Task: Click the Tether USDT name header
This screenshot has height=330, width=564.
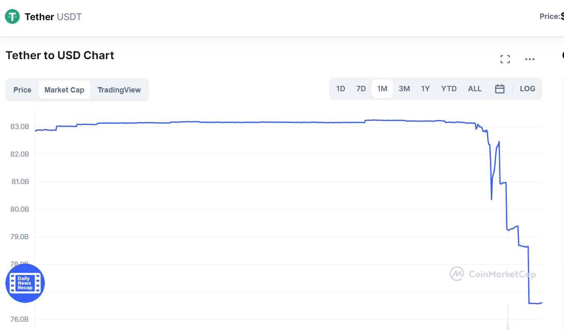Action: [53, 17]
